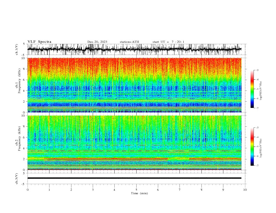Click the "-3" label on ch.2 color bar
276x213 pixels.
point(257,128)
